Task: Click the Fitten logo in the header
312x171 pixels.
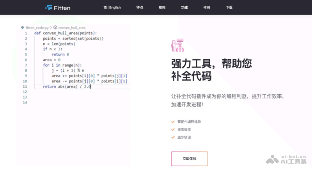Action: pyautogui.click(x=57, y=7)
